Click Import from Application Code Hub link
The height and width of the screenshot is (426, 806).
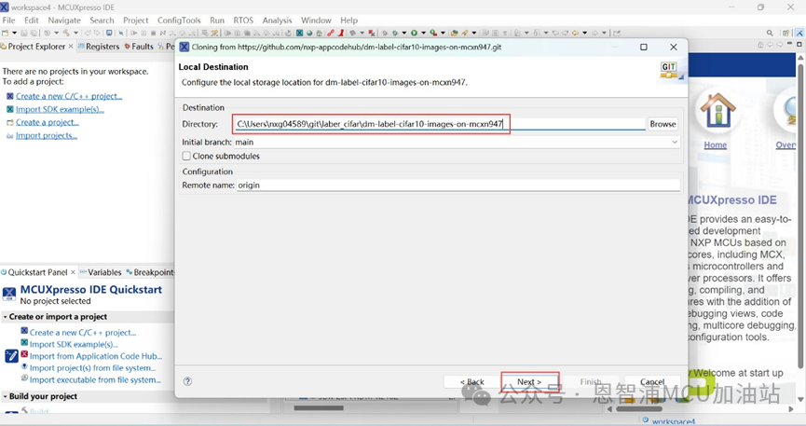pyautogui.click(x=96, y=356)
